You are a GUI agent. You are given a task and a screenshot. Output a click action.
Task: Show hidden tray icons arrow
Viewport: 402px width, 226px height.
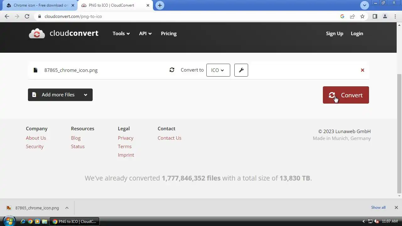coord(364,221)
